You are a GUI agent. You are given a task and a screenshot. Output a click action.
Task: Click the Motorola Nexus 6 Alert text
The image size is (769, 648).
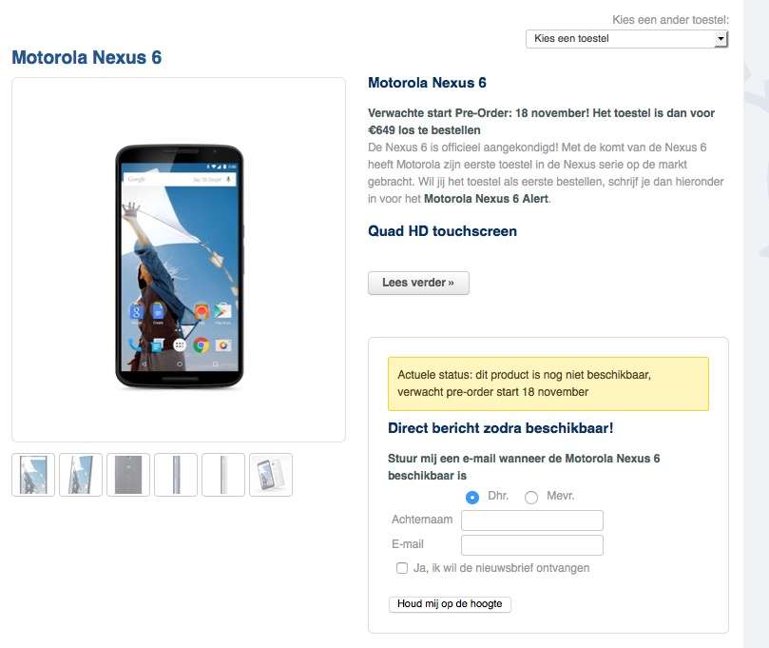(486, 199)
